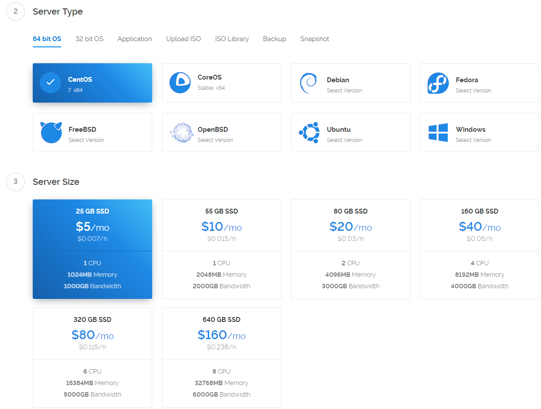This screenshot has height=409, width=541.
Task: Click the FreeBSD daemon icon
Action: (51, 132)
